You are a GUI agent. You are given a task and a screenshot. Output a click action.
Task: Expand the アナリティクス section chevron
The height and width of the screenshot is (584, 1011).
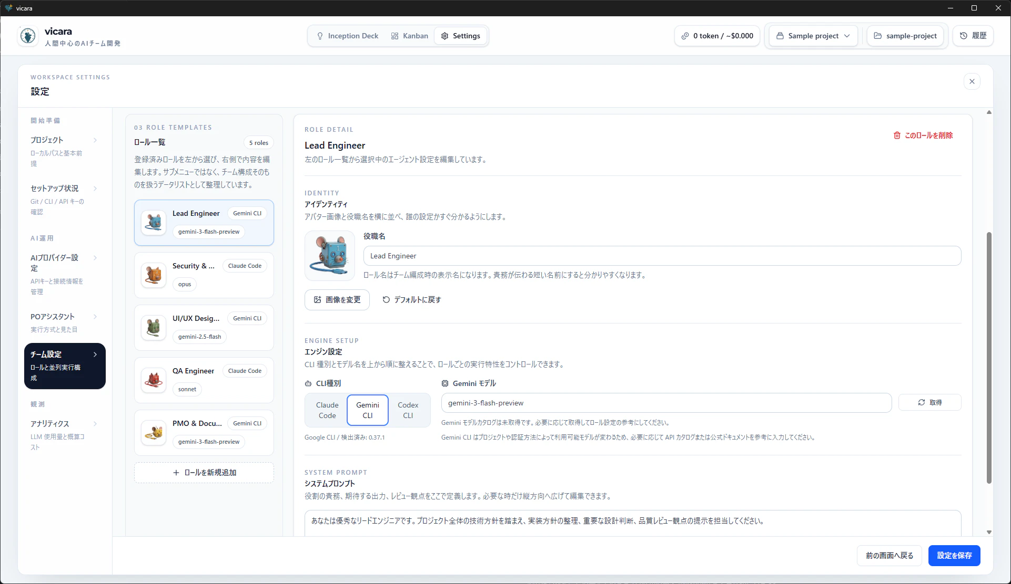[95, 424]
